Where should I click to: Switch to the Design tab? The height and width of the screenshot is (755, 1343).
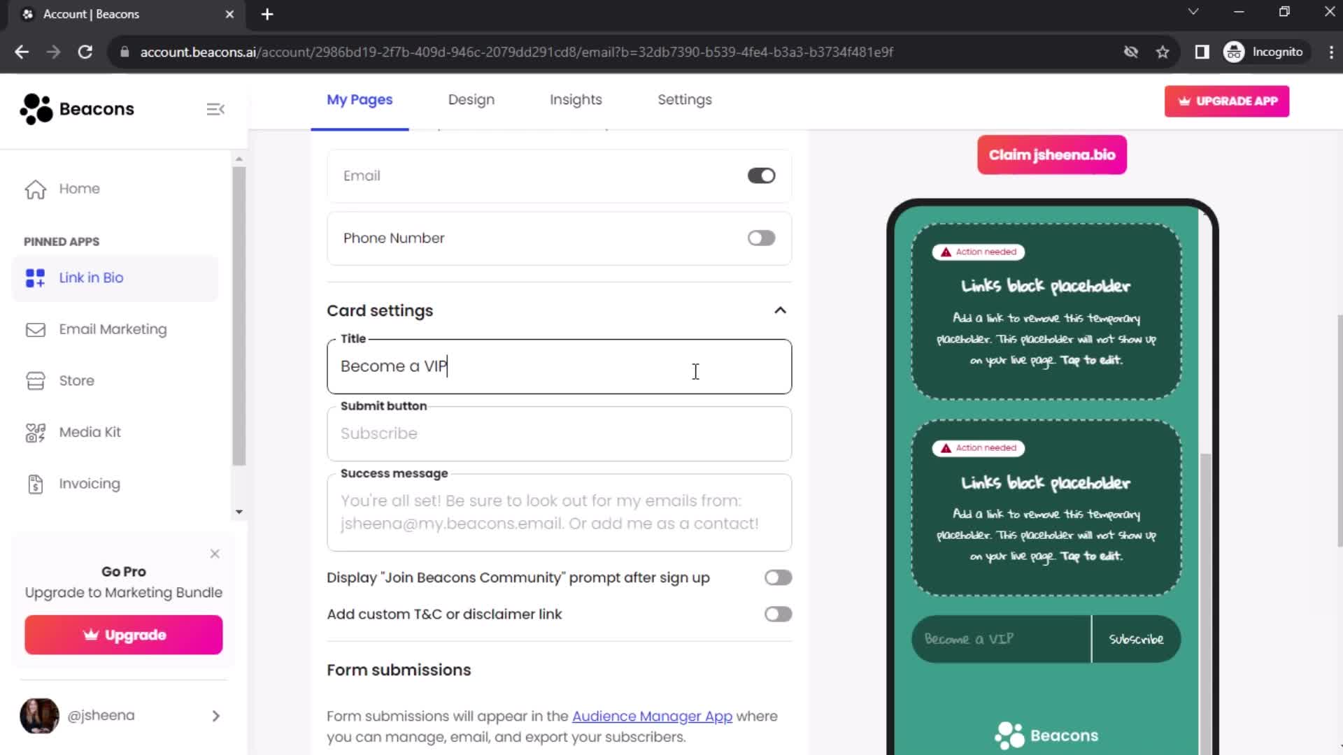[471, 99]
